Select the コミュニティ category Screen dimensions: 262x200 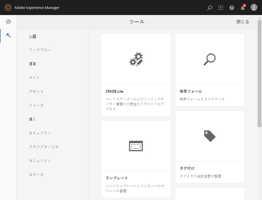[40, 161]
